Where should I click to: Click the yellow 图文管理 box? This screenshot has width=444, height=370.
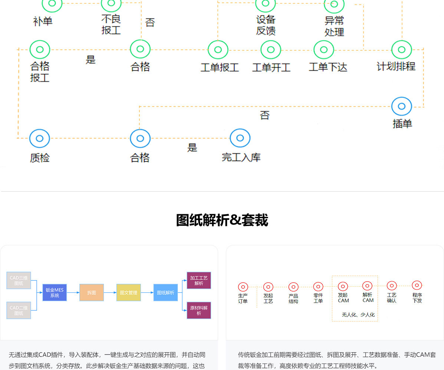(x=129, y=292)
